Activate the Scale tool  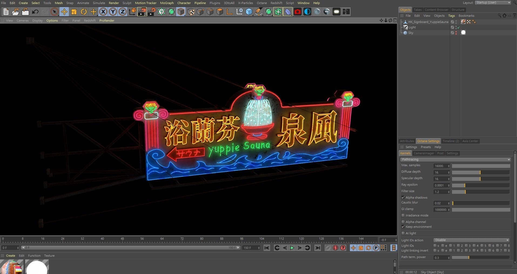74,12
